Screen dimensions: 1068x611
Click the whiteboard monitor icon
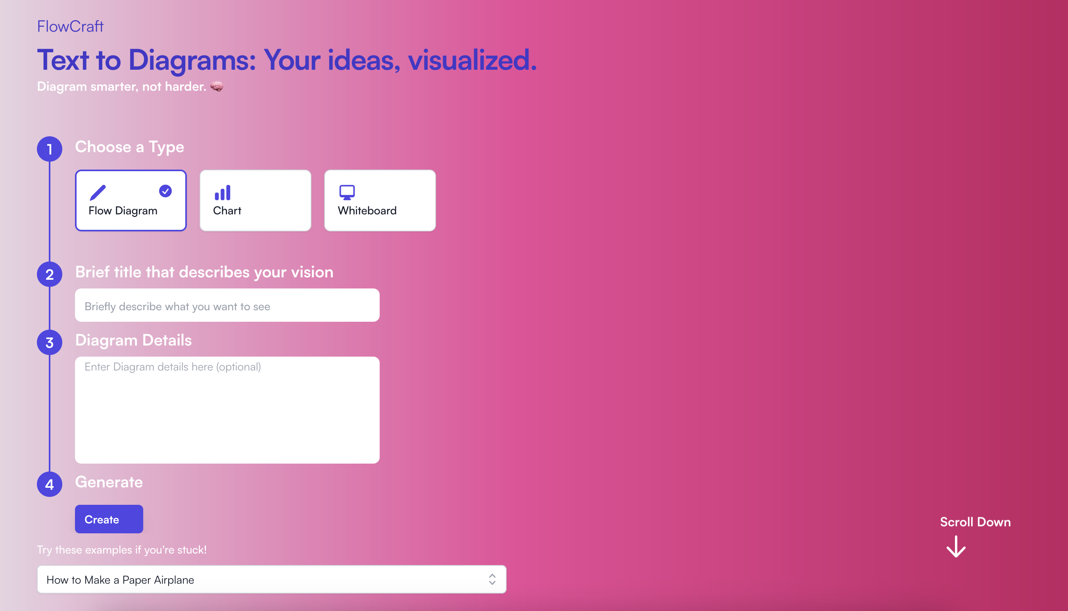click(x=347, y=192)
